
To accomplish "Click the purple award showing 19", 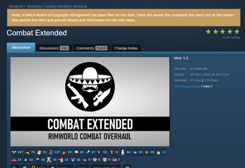I will point(137,152).
